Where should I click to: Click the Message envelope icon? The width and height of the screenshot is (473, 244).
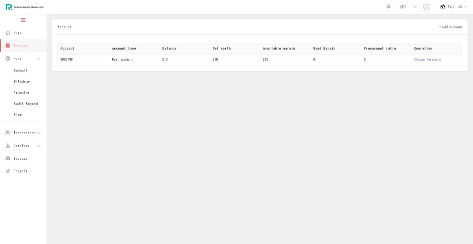pos(8,158)
